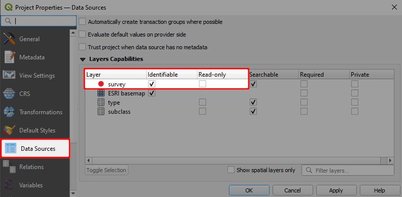Viewport: 402px width, 197px height.
Task: Click the red circle survey layer icon
Action: click(x=101, y=84)
